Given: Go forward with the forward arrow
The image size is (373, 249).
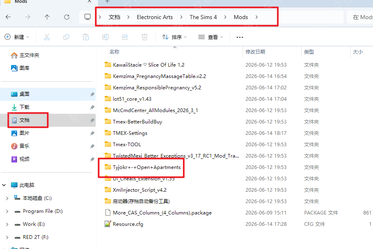Looking at the screenshot, I should point(28,17).
